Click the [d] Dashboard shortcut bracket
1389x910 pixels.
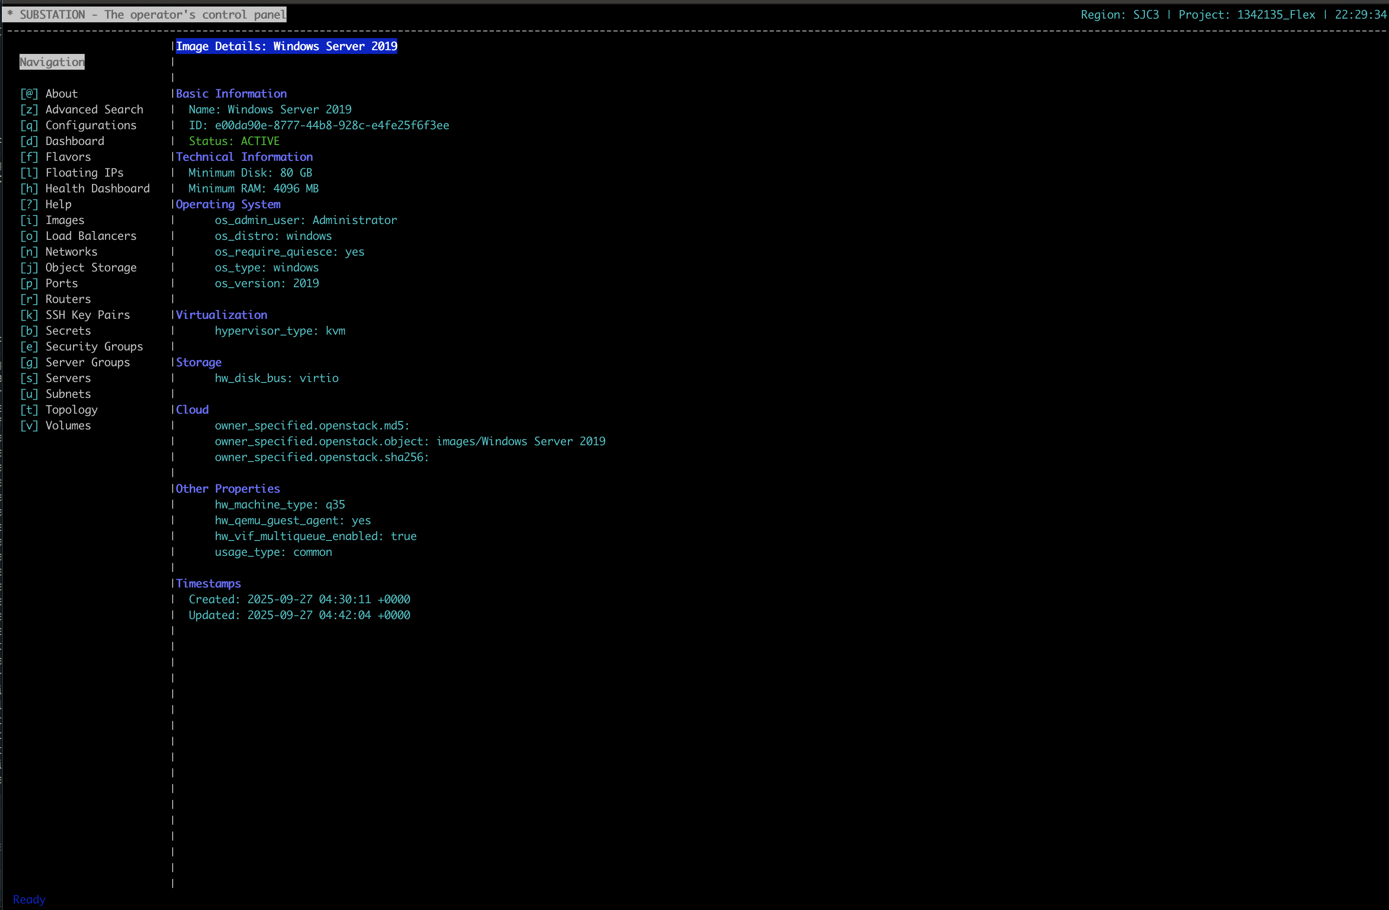click(28, 141)
